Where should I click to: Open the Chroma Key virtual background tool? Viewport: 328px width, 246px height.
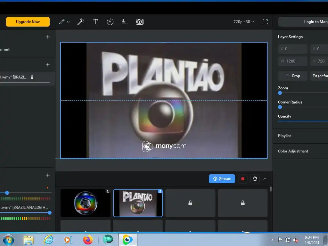coord(140,22)
